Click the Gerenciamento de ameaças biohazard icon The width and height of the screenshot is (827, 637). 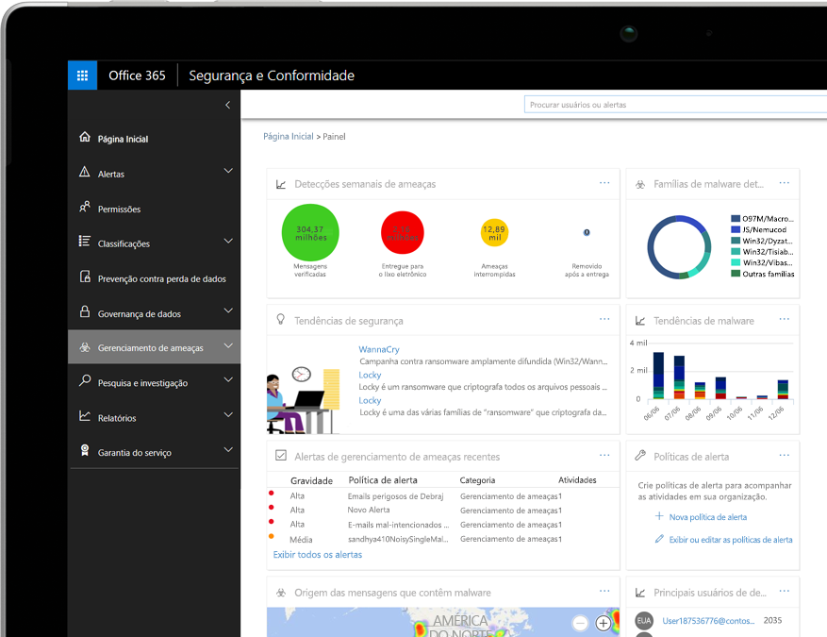pos(84,347)
